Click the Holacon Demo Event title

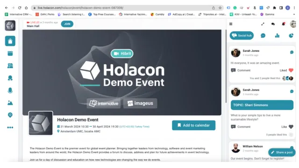[x=78, y=120]
